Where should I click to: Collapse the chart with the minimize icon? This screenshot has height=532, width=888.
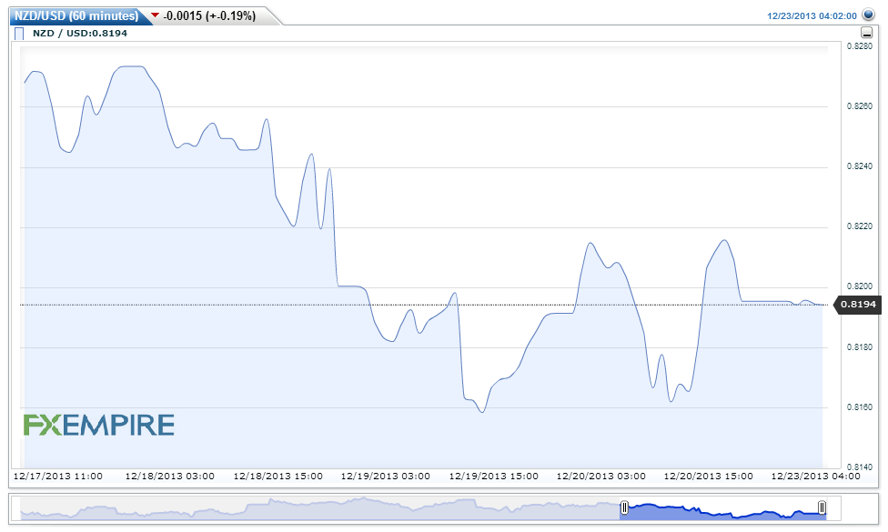pos(866,33)
